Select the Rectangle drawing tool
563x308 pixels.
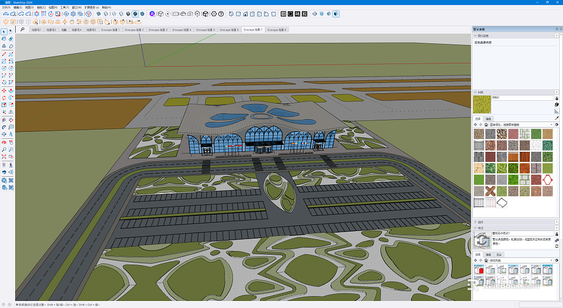[x=4, y=61]
